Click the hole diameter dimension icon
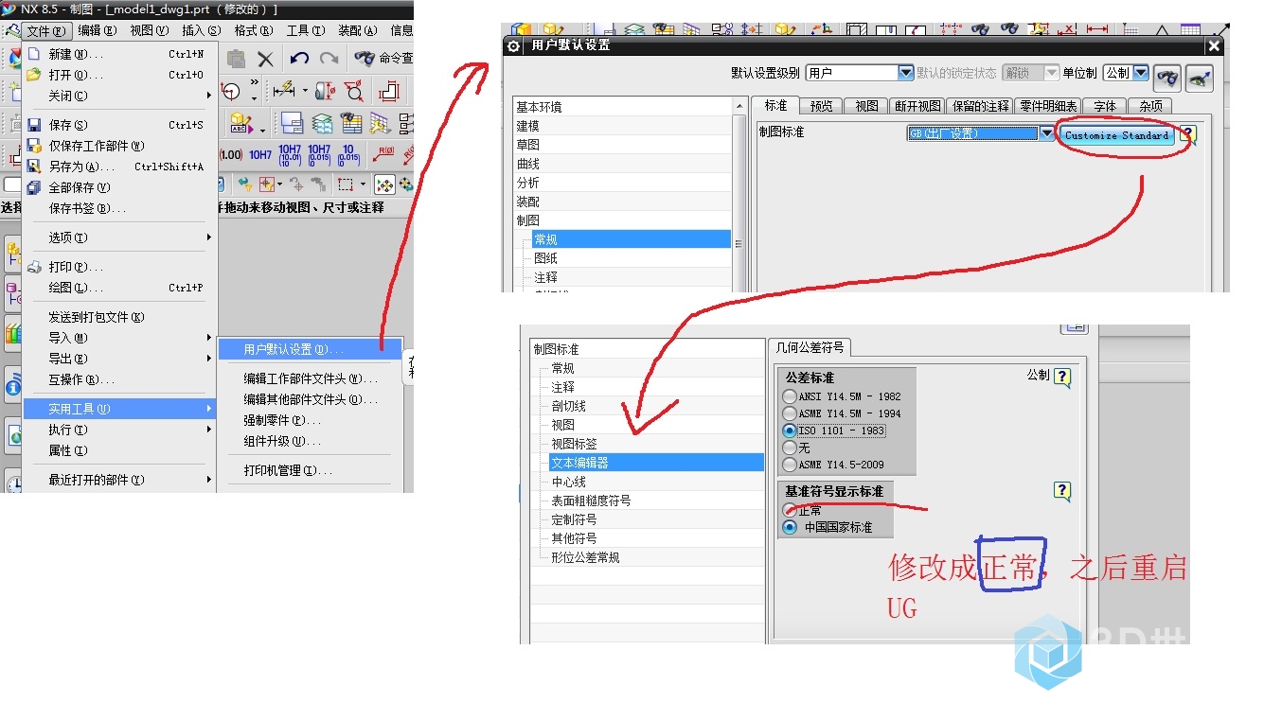Screen dimensions: 1282x703 (354, 91)
